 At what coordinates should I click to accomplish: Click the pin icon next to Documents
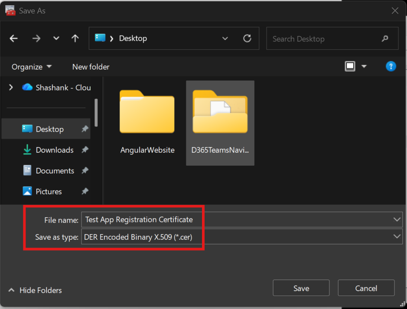pyautogui.click(x=85, y=171)
